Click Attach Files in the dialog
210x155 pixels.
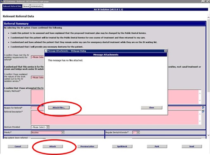coord(59,108)
